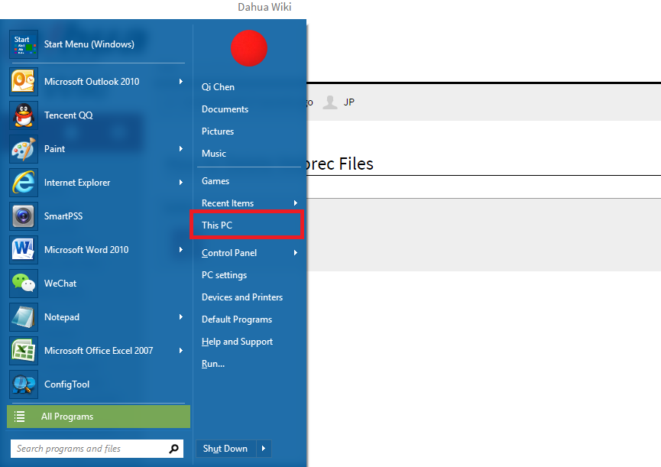Launch Tencent QQ penguin icon
This screenshot has height=467, width=661.
click(24, 115)
